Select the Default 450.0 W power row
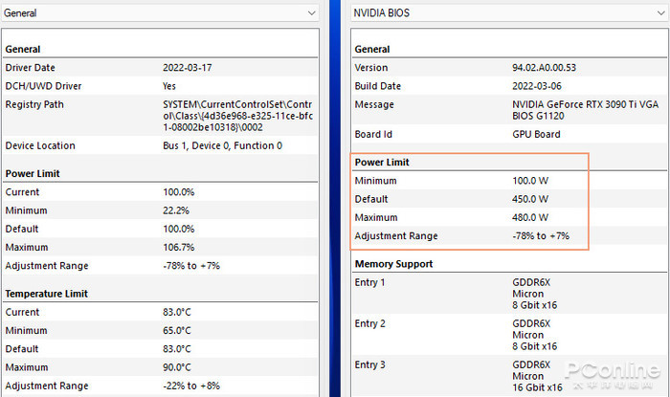670x397 pixels. point(509,199)
